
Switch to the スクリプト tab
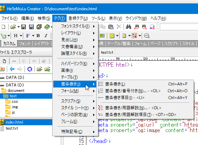pyautogui.click(x=171, y=44)
